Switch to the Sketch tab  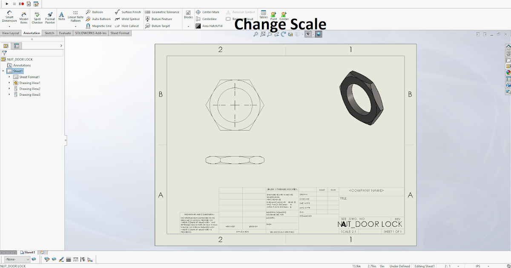click(49, 33)
